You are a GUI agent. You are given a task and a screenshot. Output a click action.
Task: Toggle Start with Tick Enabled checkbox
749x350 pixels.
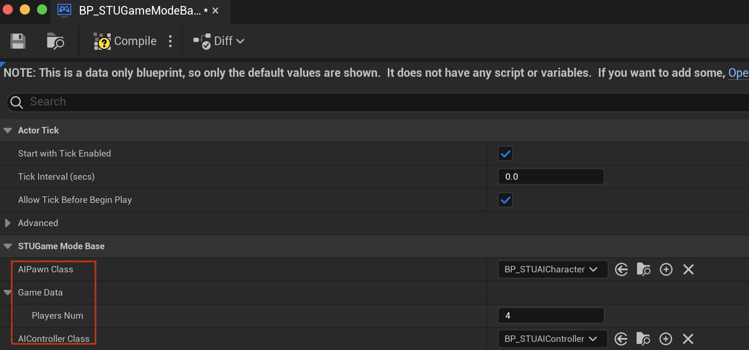pyautogui.click(x=505, y=154)
